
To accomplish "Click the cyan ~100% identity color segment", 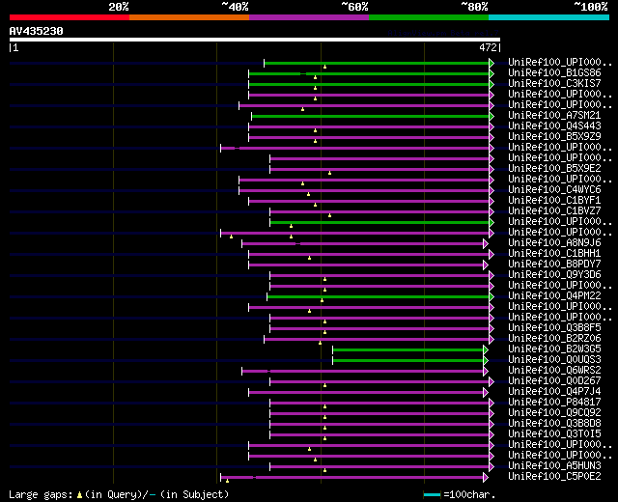I will [x=549, y=17].
